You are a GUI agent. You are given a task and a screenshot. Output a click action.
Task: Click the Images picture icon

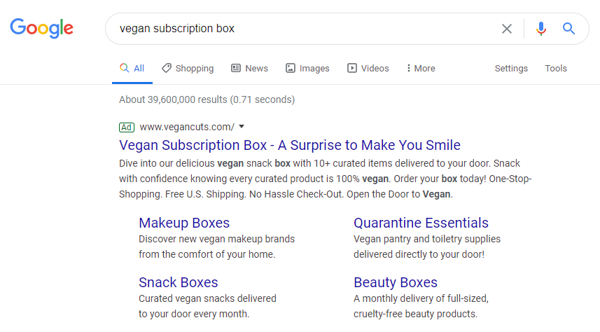pos(291,68)
